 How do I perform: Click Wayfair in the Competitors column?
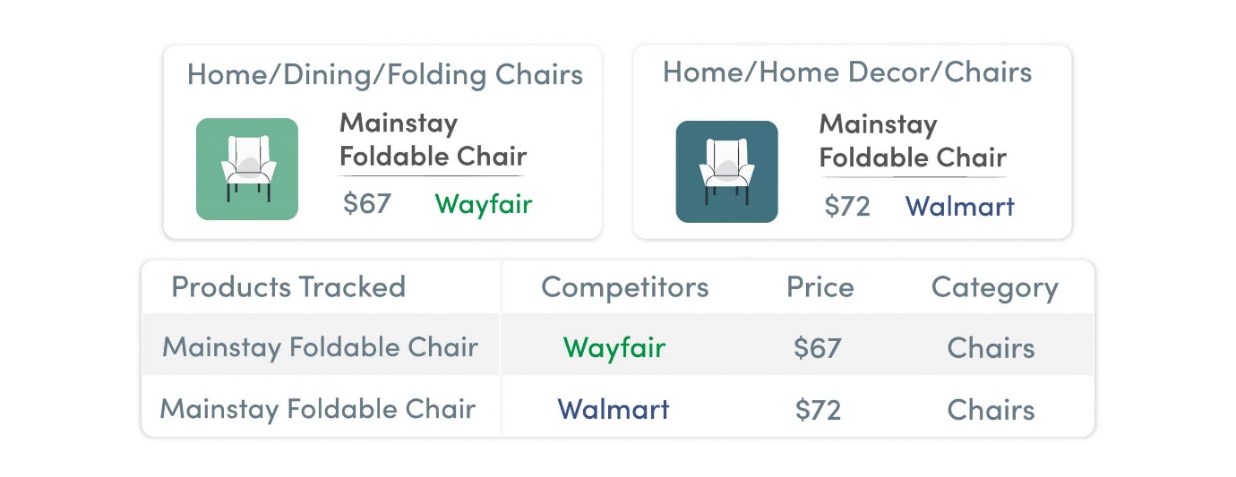point(614,347)
